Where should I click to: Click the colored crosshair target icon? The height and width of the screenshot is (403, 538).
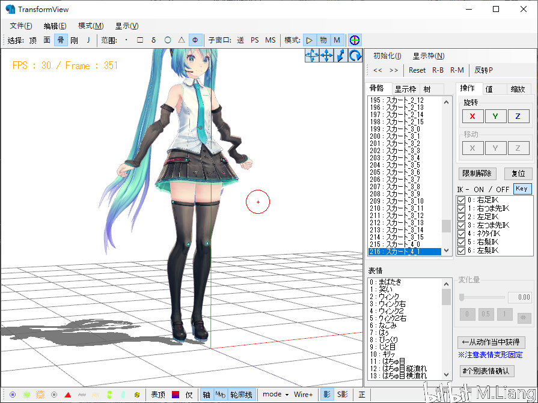(355, 40)
